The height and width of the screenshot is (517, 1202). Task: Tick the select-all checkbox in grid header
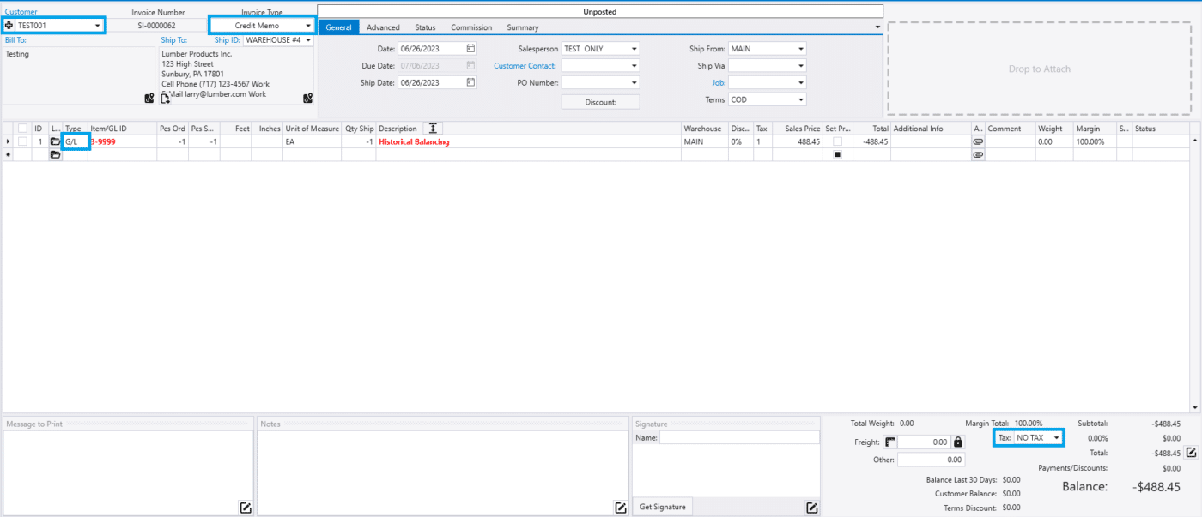22,129
